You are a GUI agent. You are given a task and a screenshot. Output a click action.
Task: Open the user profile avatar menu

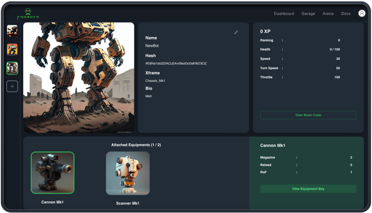pyautogui.click(x=361, y=13)
